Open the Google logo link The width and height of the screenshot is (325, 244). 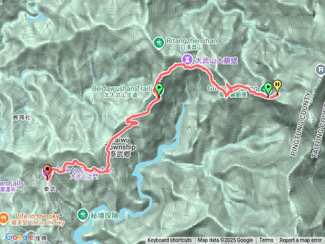(19, 237)
